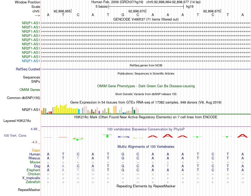Click the Human Feb. 2009 (GRCh37/hg19) text
251x196 pixels.
point(118,2)
